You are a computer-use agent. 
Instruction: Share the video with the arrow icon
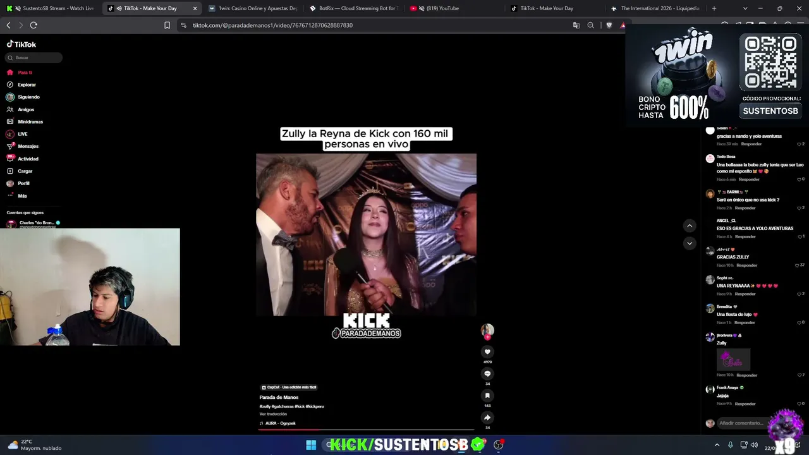(487, 417)
